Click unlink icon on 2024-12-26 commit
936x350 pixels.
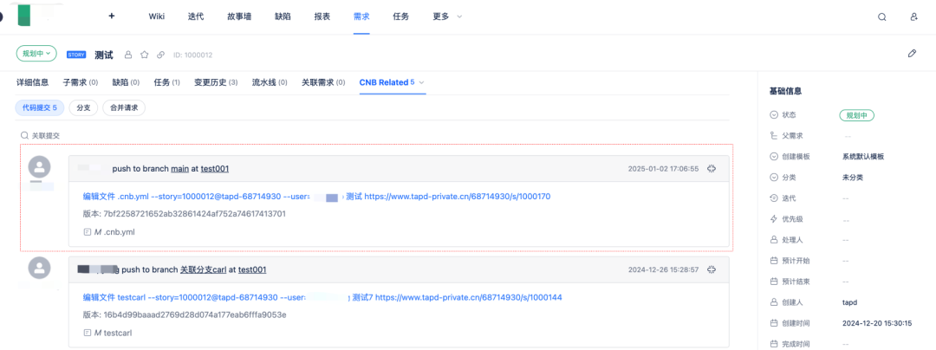point(711,269)
